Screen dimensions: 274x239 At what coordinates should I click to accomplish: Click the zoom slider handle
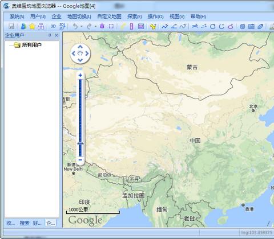[x=80, y=143]
